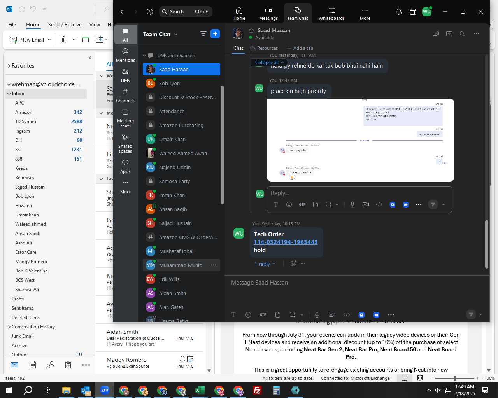Screen dimensions: 498x398
Task: Insert code snippet in thread reply box
Action: click(379, 204)
